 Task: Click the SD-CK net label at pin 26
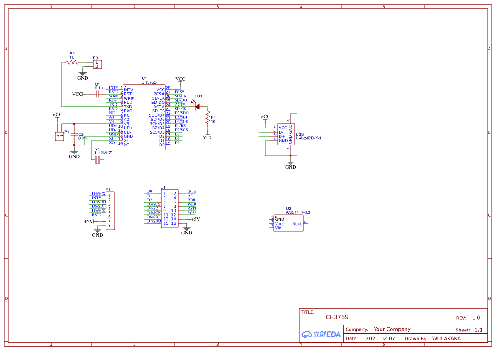click(x=181, y=96)
